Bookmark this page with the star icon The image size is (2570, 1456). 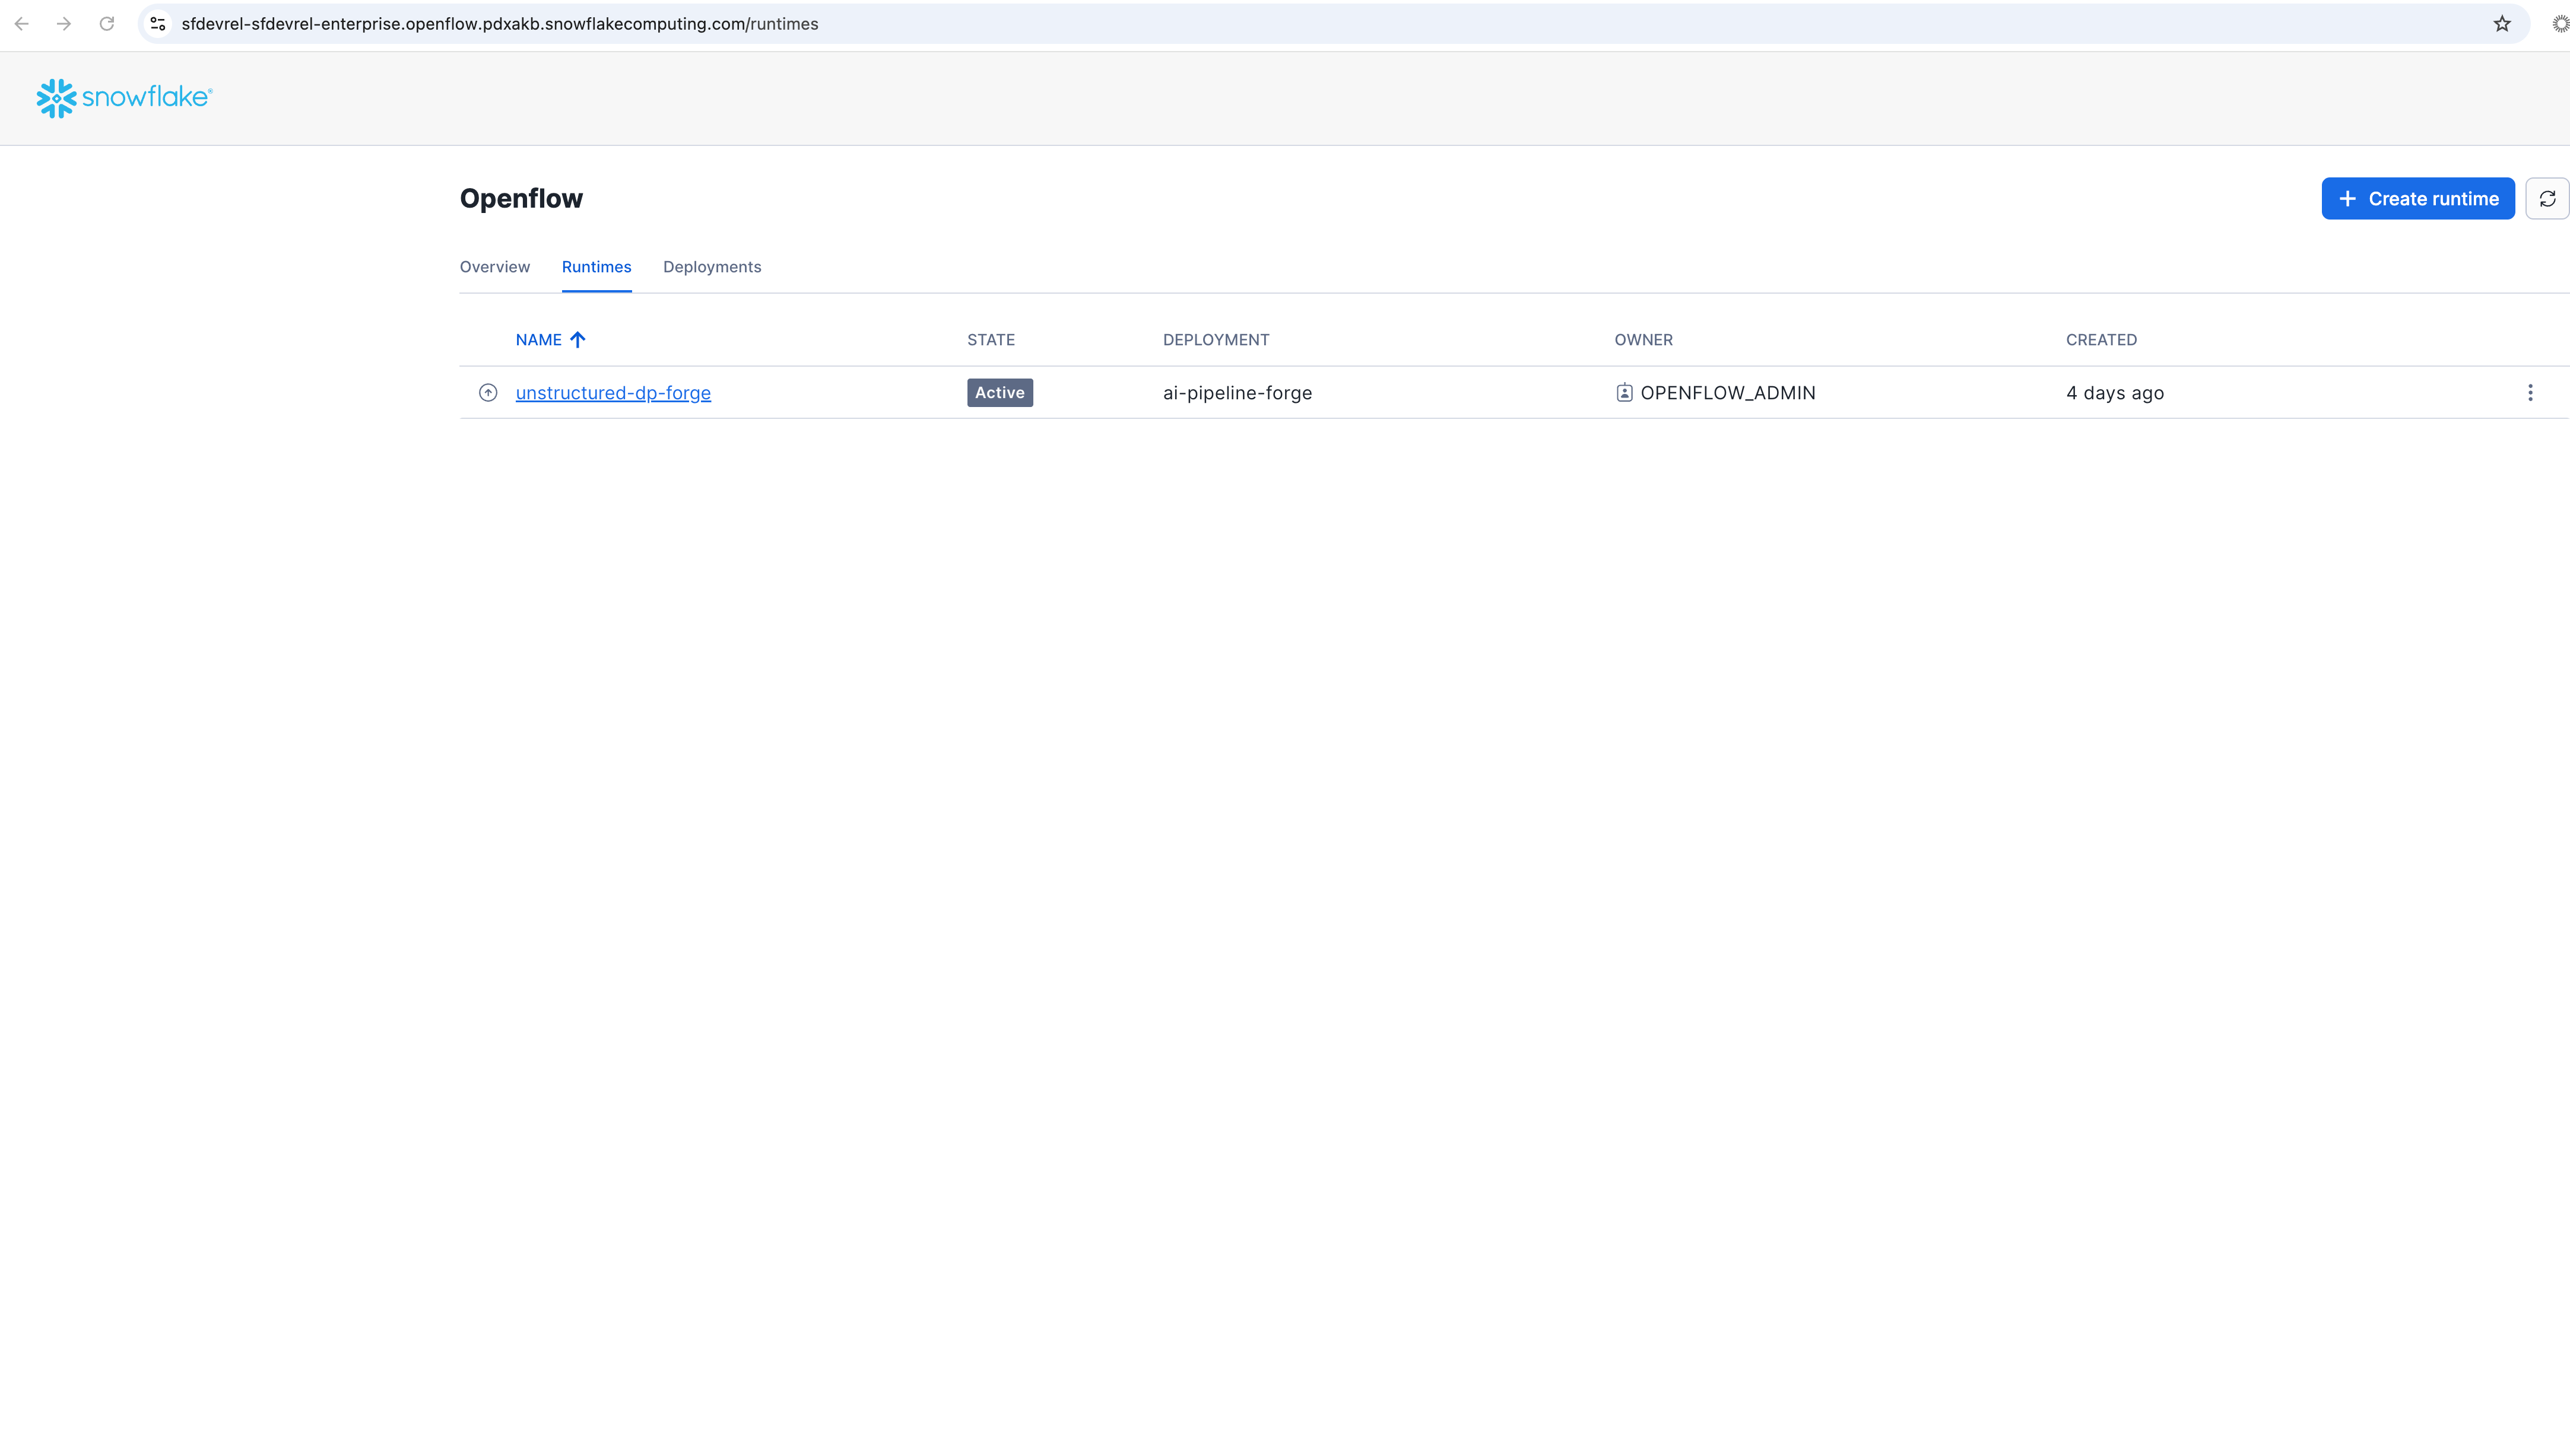(x=2502, y=24)
